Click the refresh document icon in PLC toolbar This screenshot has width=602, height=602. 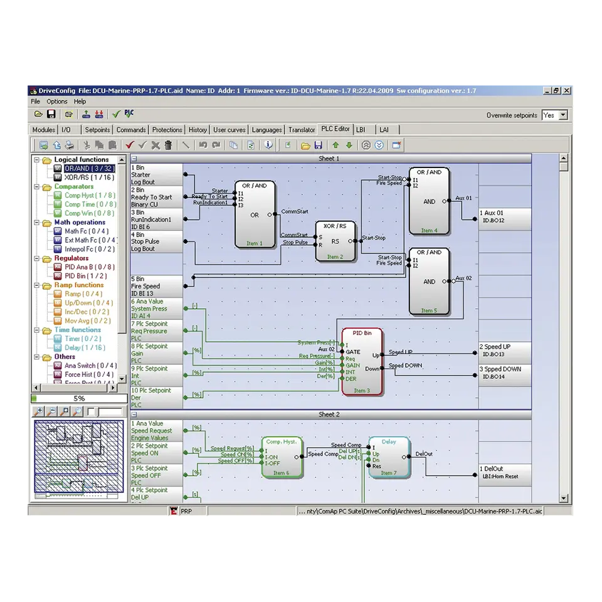point(251,145)
